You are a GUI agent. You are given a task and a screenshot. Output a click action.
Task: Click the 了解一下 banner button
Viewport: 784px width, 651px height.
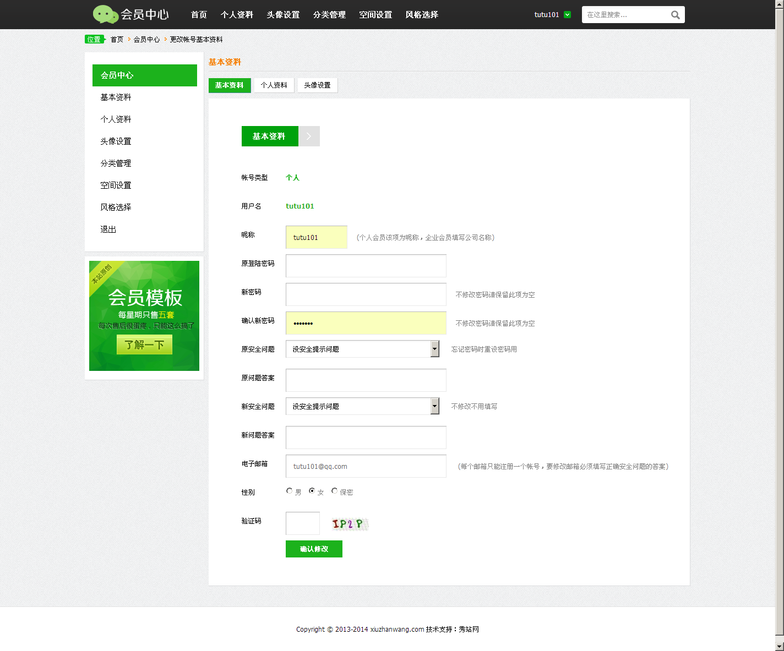click(x=144, y=345)
